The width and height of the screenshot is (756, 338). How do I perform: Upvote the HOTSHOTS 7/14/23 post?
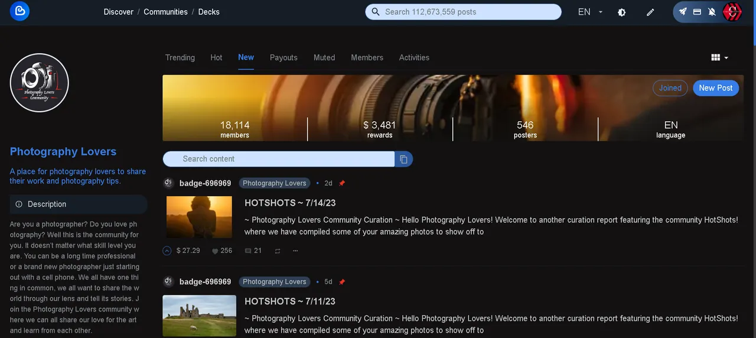(x=167, y=251)
